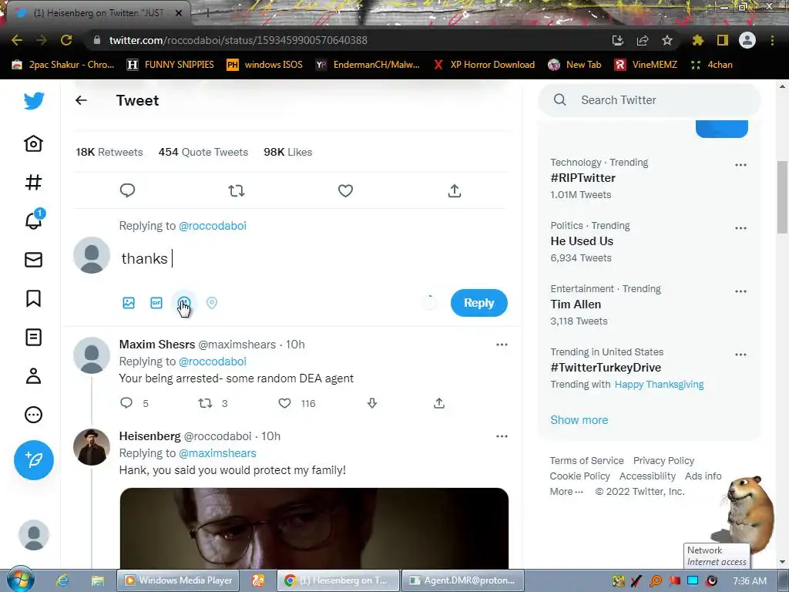Share the main tweet via upload icon

pyautogui.click(x=455, y=190)
